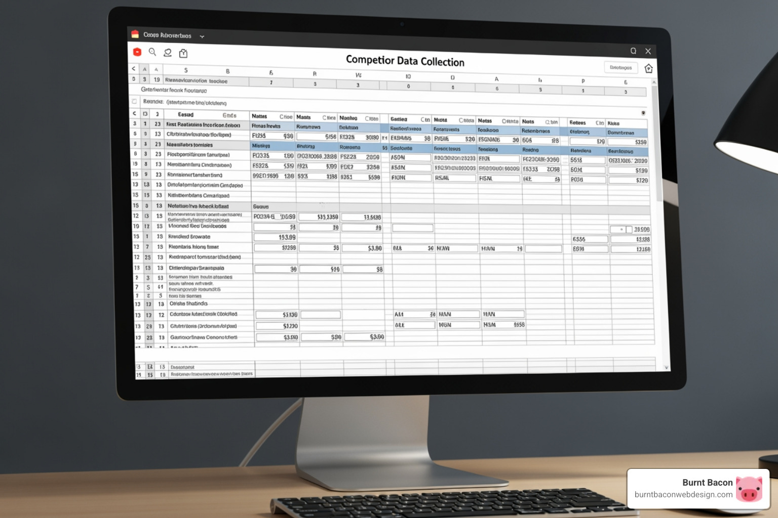The width and height of the screenshot is (778, 518).
Task: Select the Rottees column heading
Action: point(577,122)
